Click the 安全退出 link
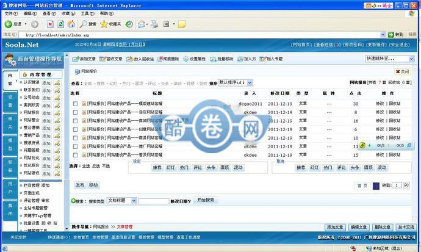 click(400, 45)
